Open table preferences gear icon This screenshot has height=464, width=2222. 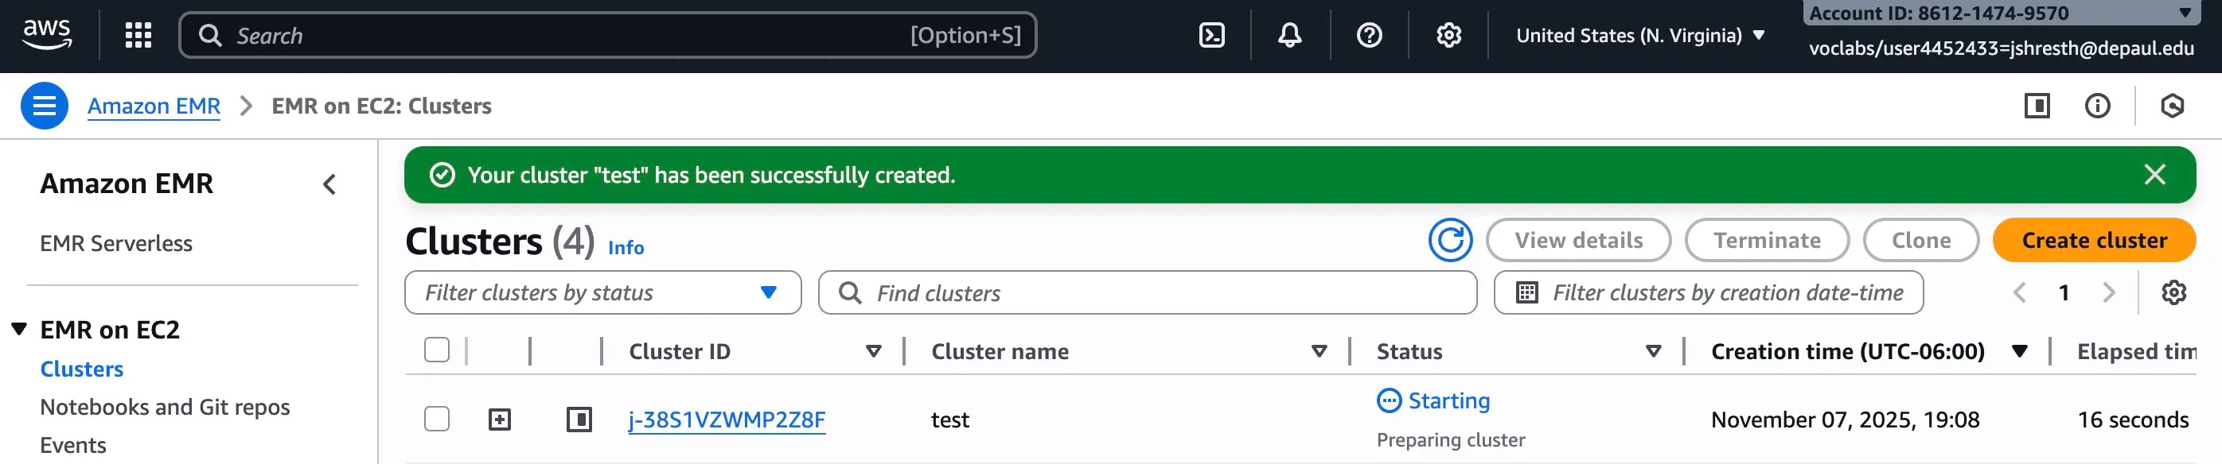coord(2173,292)
